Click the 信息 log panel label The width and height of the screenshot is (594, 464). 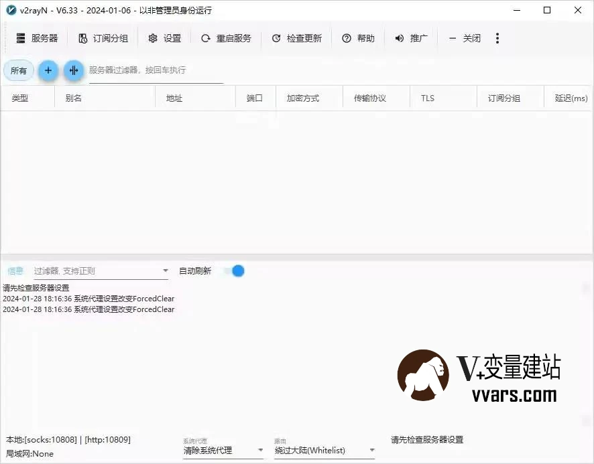click(15, 271)
